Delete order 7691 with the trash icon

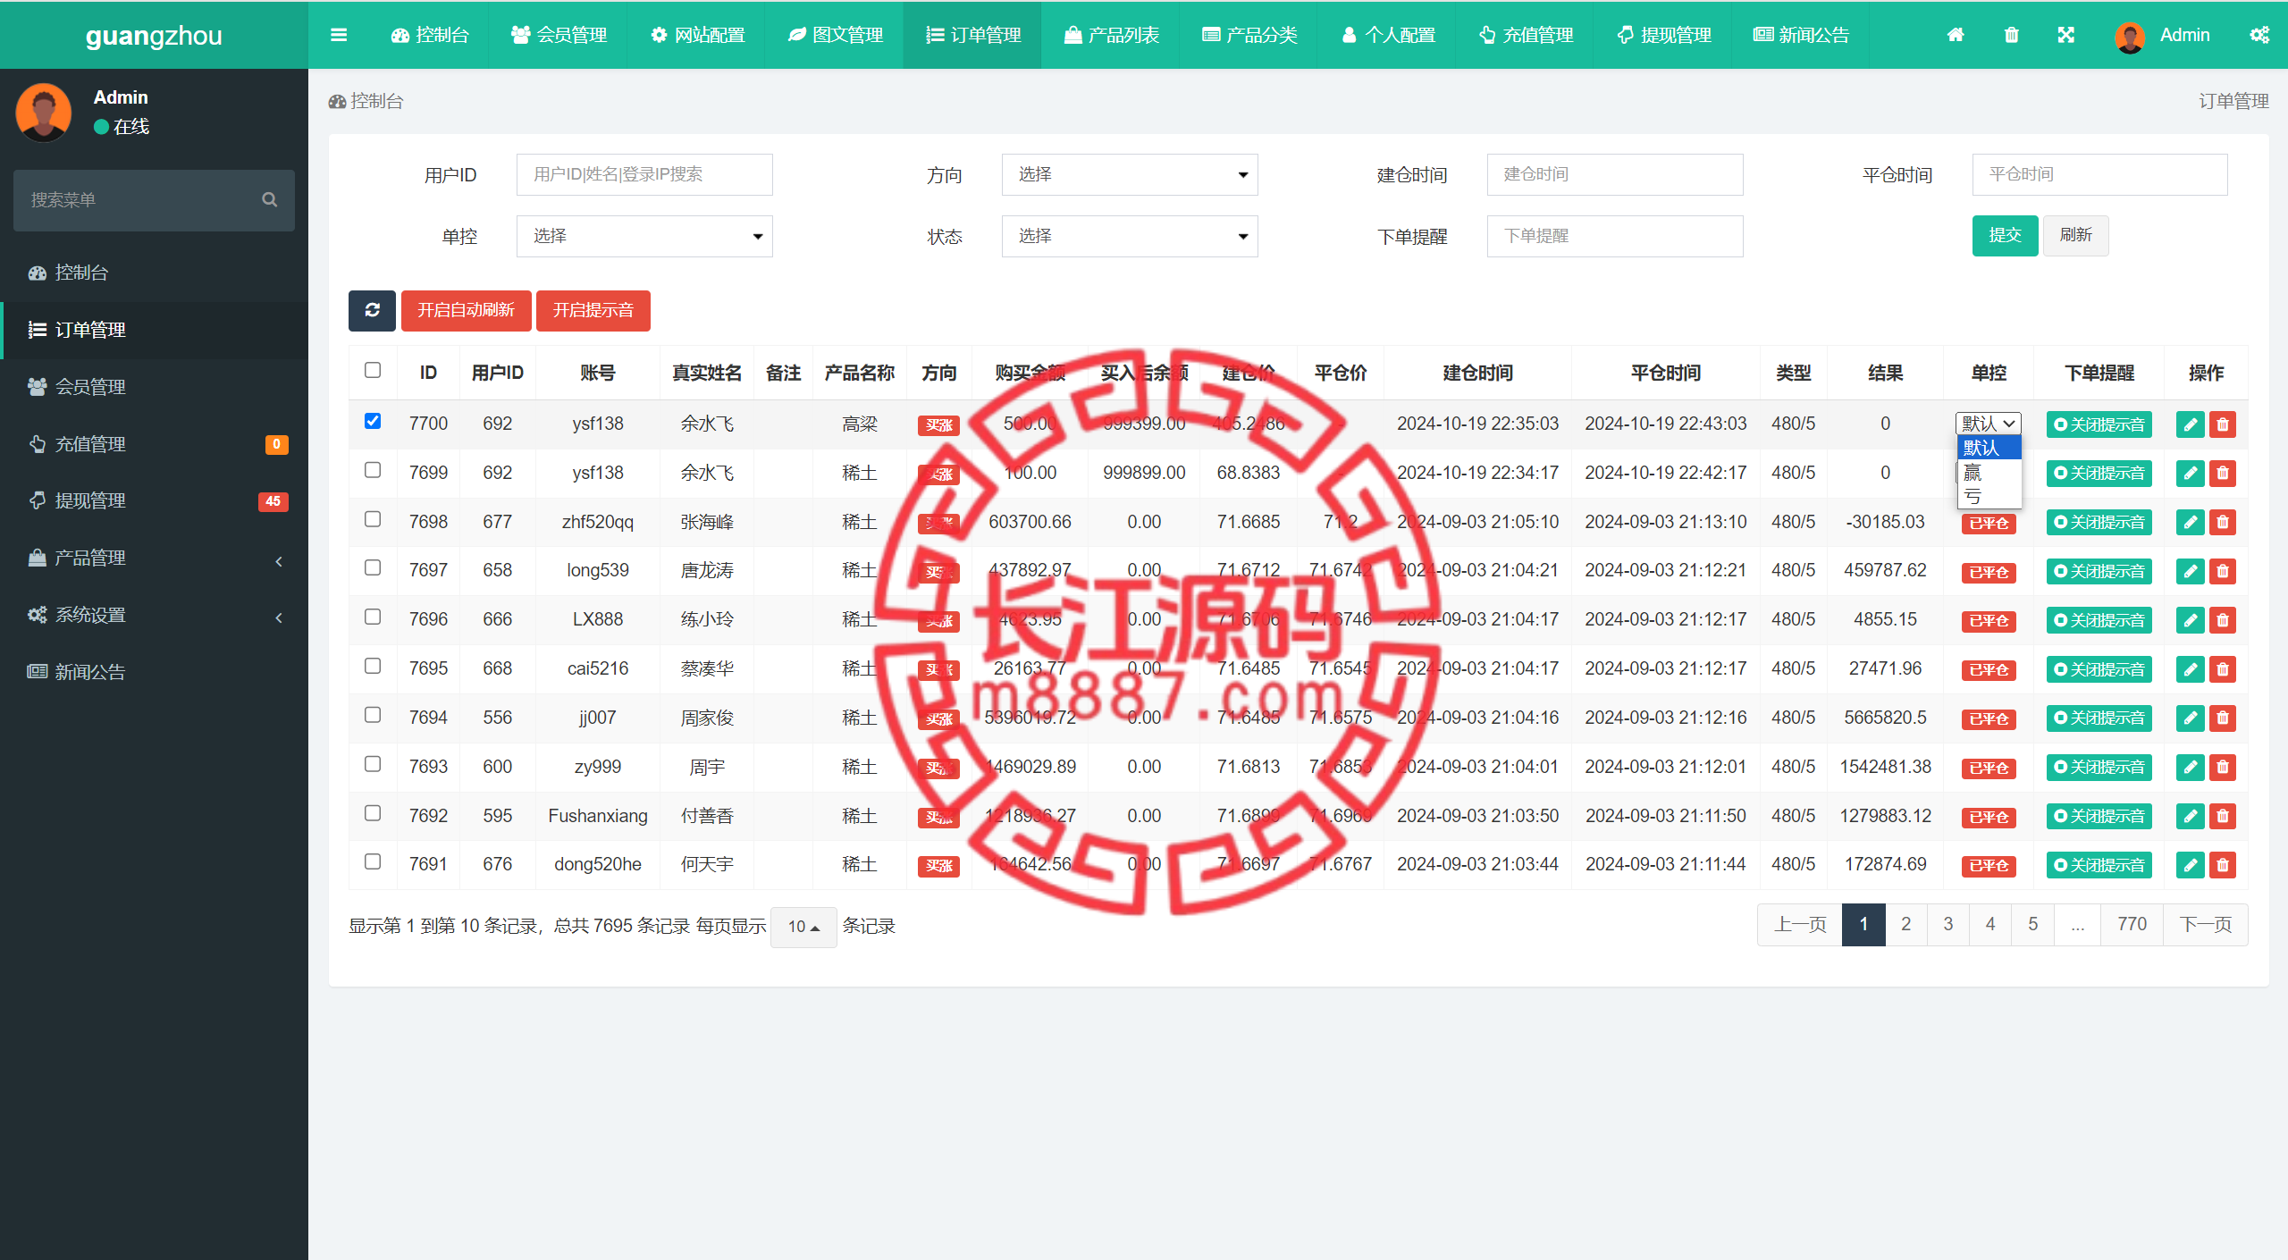(x=2222, y=865)
